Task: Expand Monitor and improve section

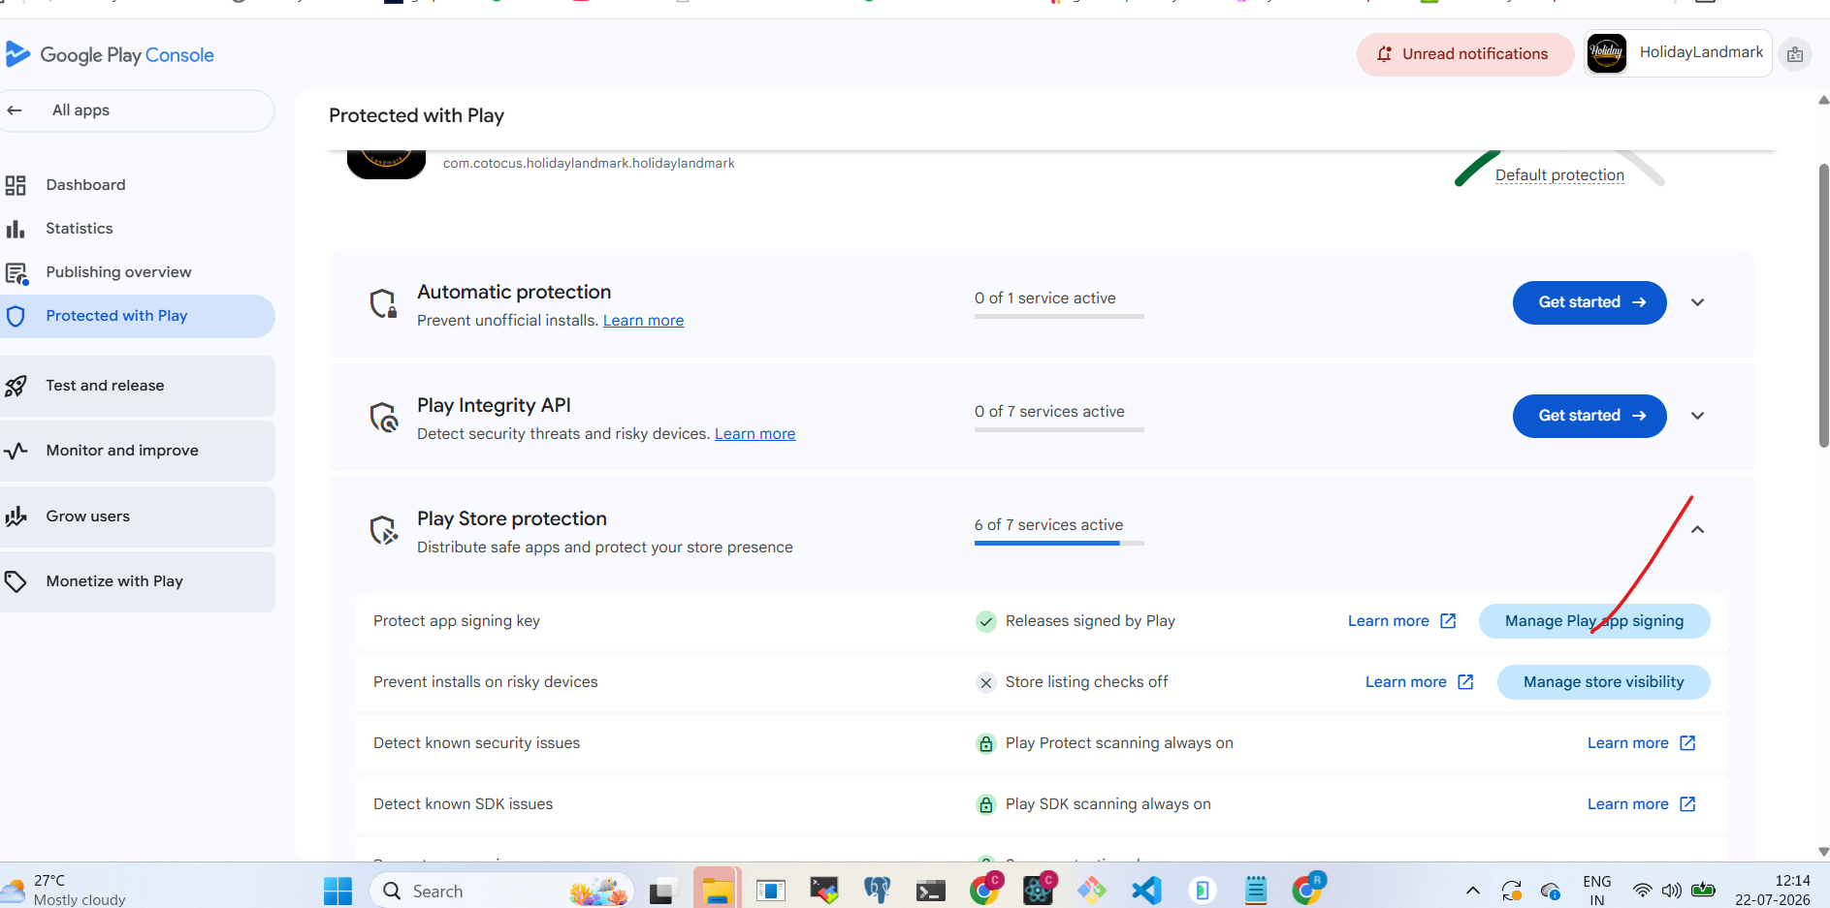Action: click(x=136, y=451)
